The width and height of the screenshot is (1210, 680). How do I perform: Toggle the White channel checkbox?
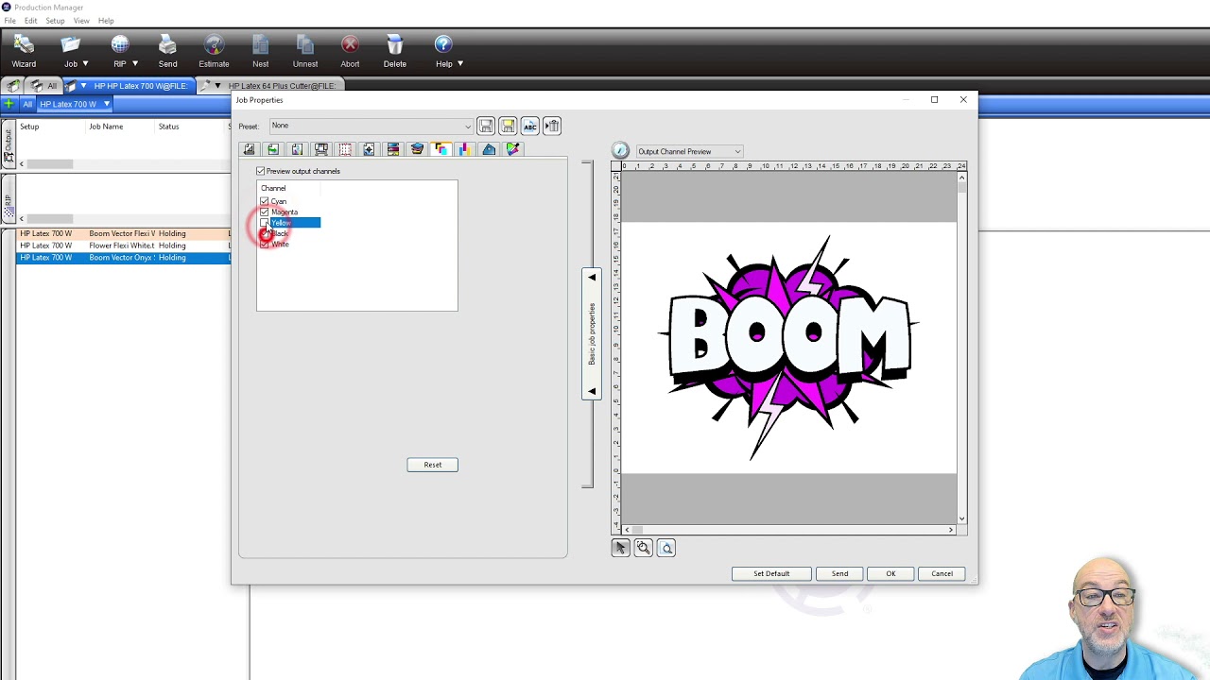[264, 244]
